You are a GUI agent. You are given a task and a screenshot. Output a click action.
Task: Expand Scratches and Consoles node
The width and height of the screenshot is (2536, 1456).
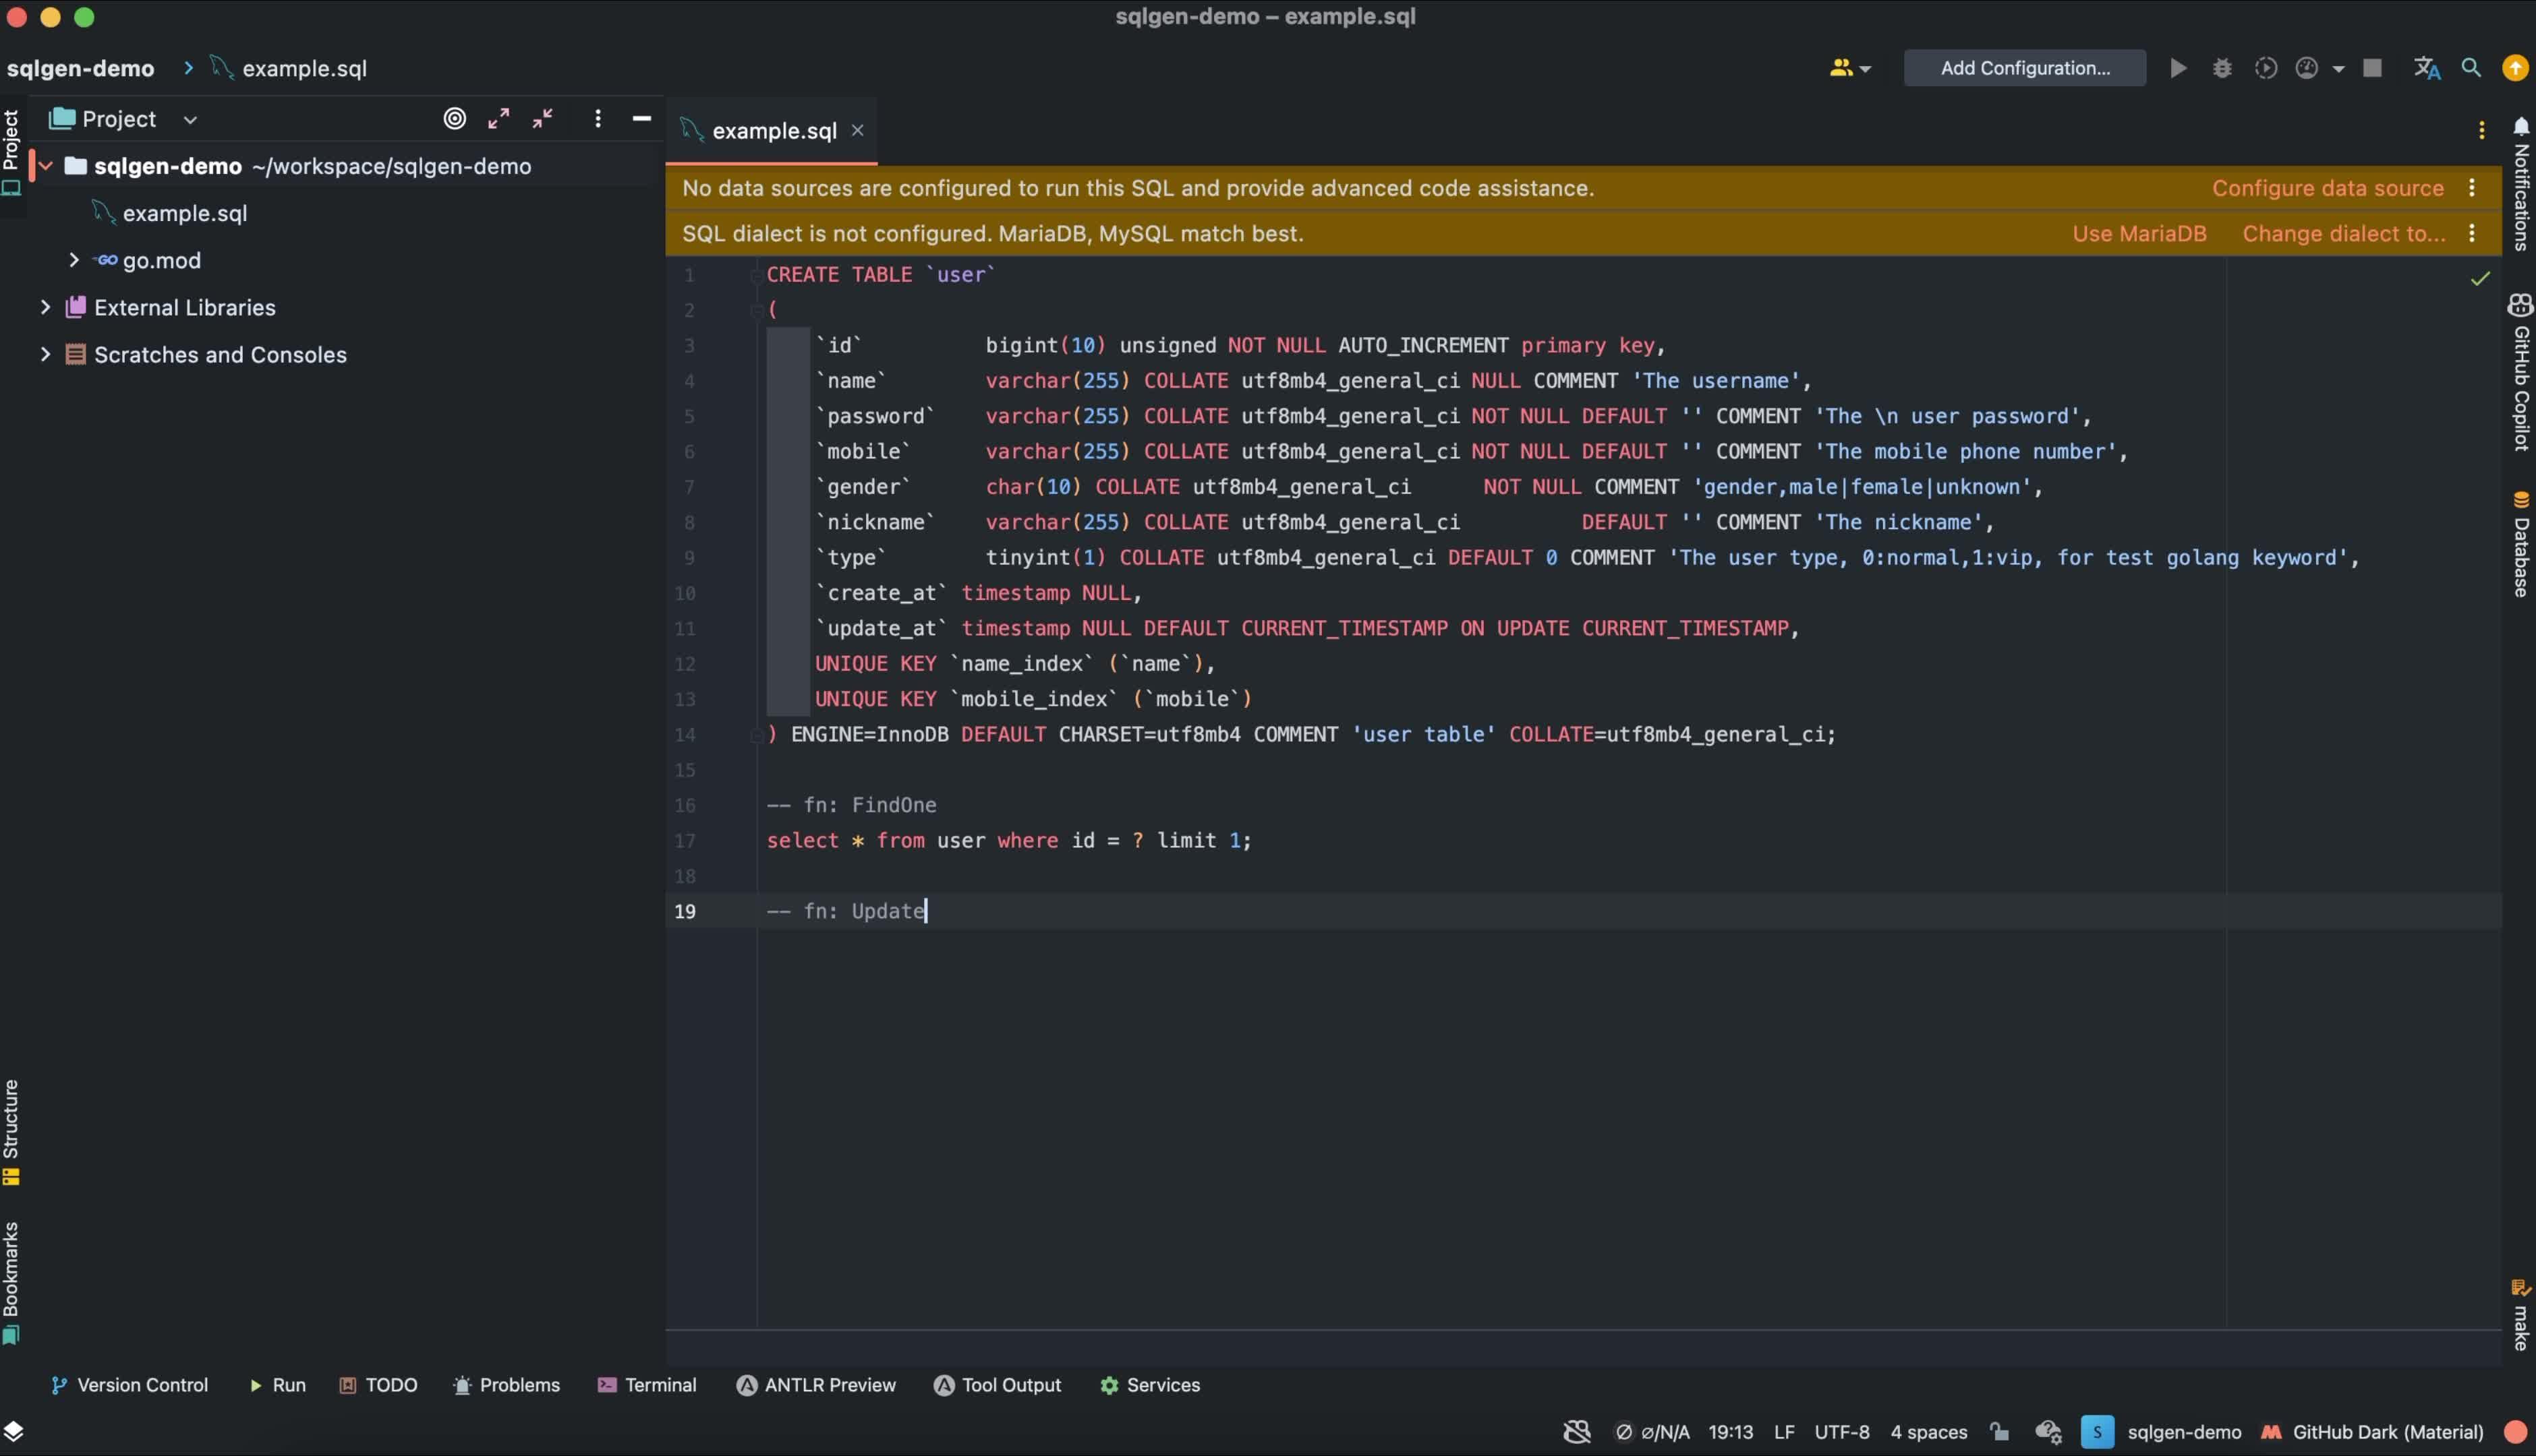[x=45, y=354]
